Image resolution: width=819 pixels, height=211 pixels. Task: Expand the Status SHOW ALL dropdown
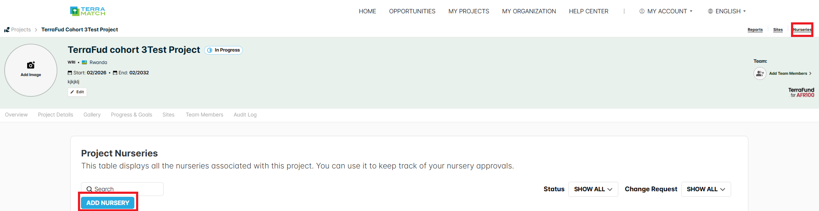click(593, 189)
